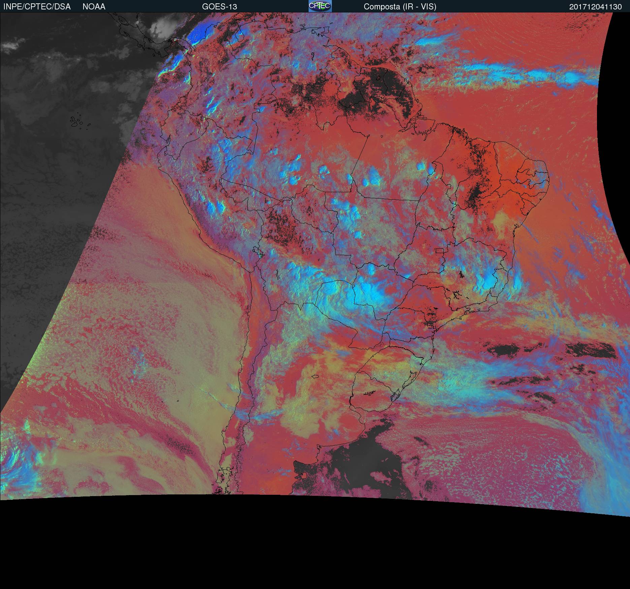The width and height of the screenshot is (630, 589).
Task: Select the 201712041130 timestamp
Action: [x=595, y=7]
